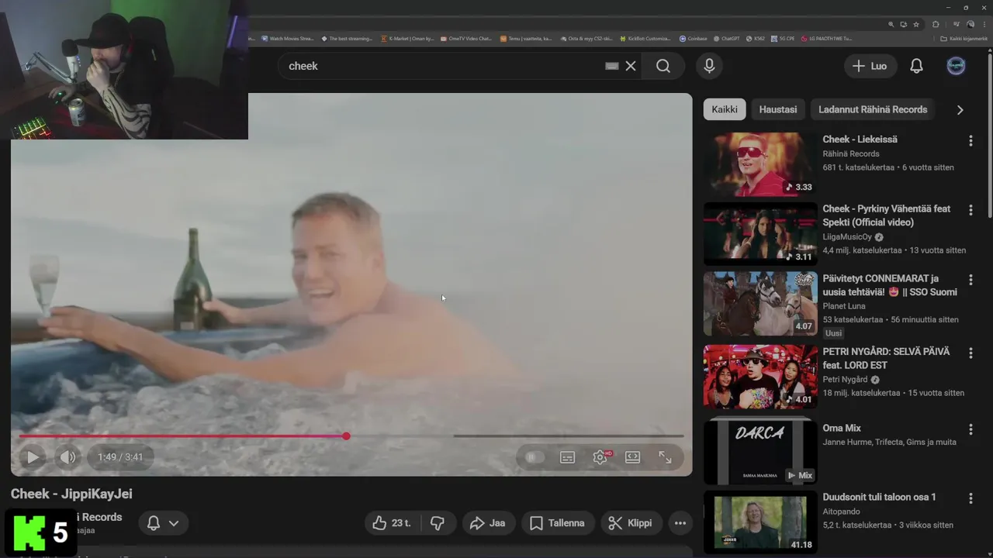Open the Coinbase bookmark

click(694, 38)
